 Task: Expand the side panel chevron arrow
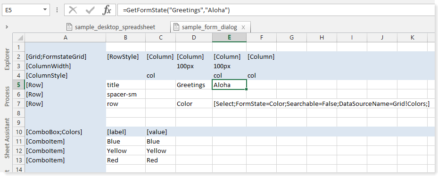click(x=7, y=27)
